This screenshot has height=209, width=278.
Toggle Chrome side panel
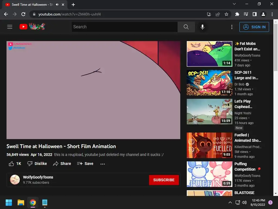coord(255,14)
